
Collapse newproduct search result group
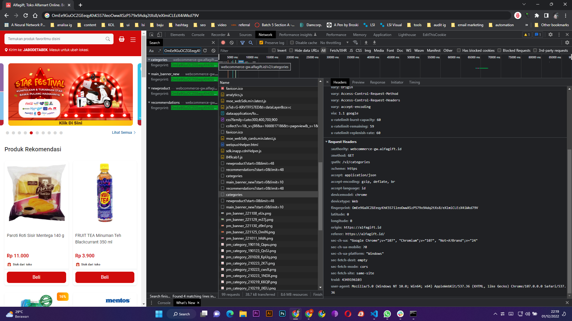149,88
